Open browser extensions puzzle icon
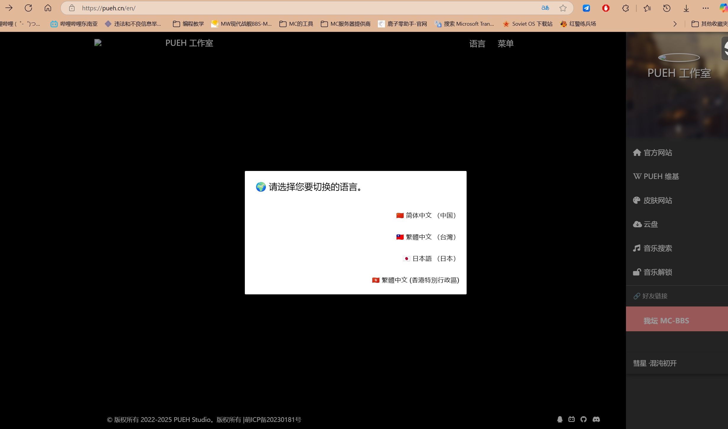This screenshot has height=429, width=728. 625,8
